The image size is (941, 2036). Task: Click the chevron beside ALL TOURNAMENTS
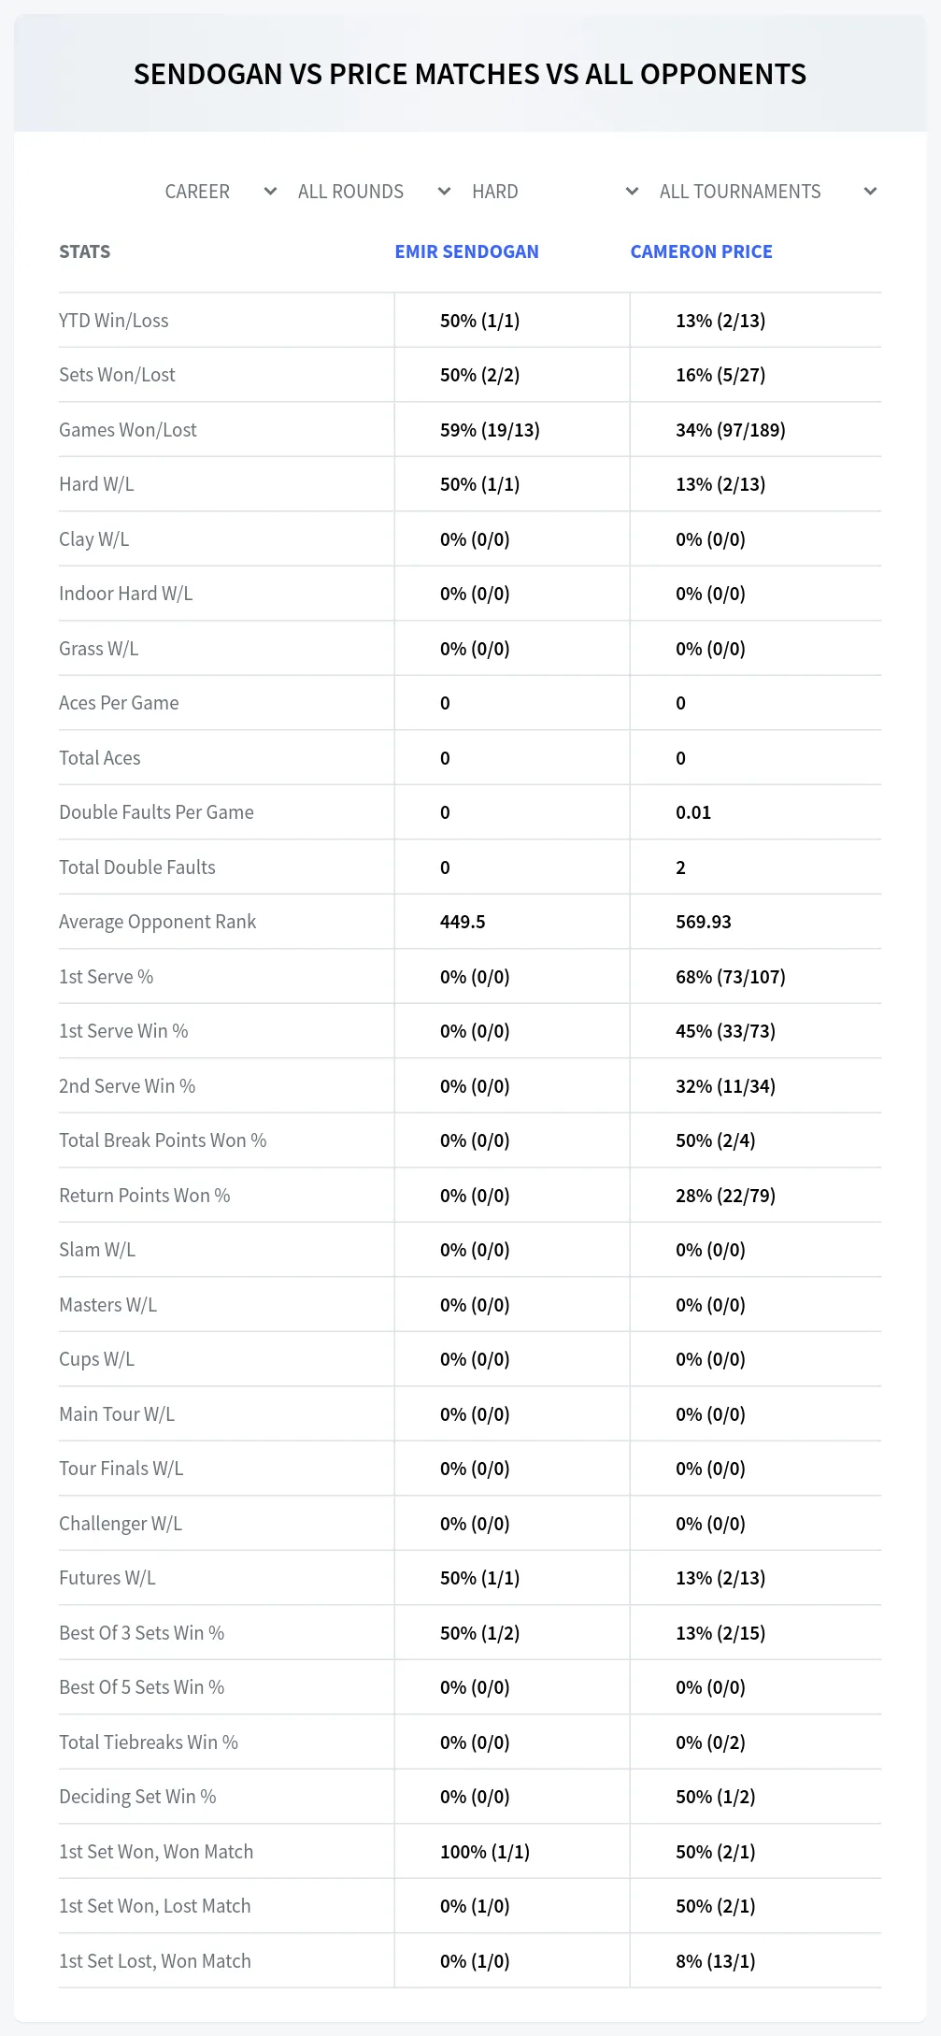click(870, 192)
